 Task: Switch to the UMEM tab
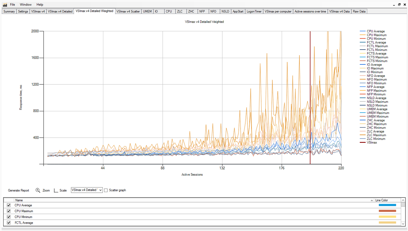tap(147, 12)
